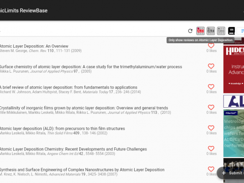Open 'Atomic Layer Deposition: An Overview' title

tap(34, 46)
